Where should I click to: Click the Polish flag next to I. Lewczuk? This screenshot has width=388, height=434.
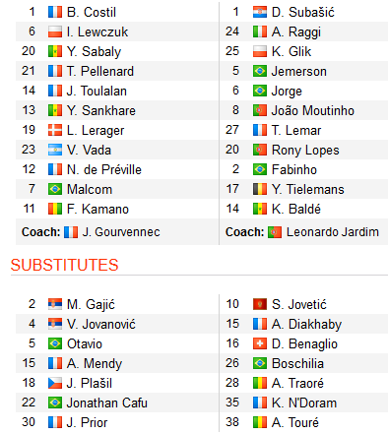pos(55,31)
